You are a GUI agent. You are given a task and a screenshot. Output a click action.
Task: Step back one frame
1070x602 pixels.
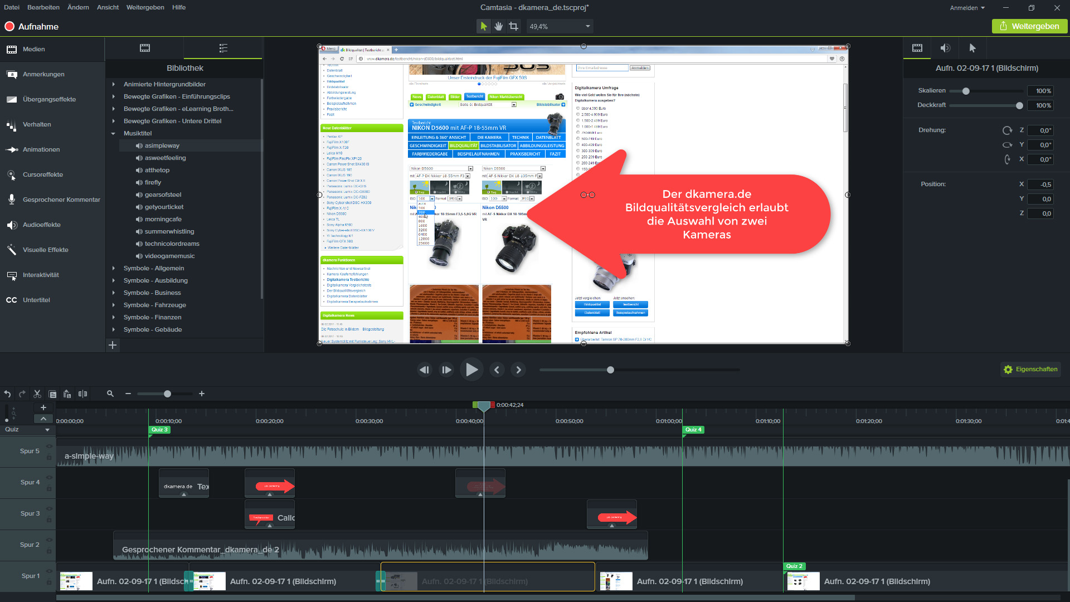[425, 370]
